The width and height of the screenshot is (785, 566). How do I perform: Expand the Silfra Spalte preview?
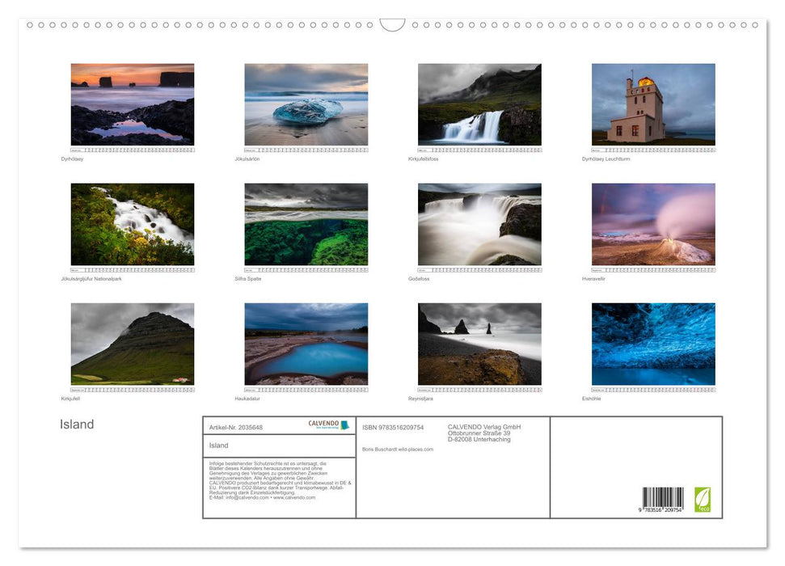pyautogui.click(x=306, y=225)
